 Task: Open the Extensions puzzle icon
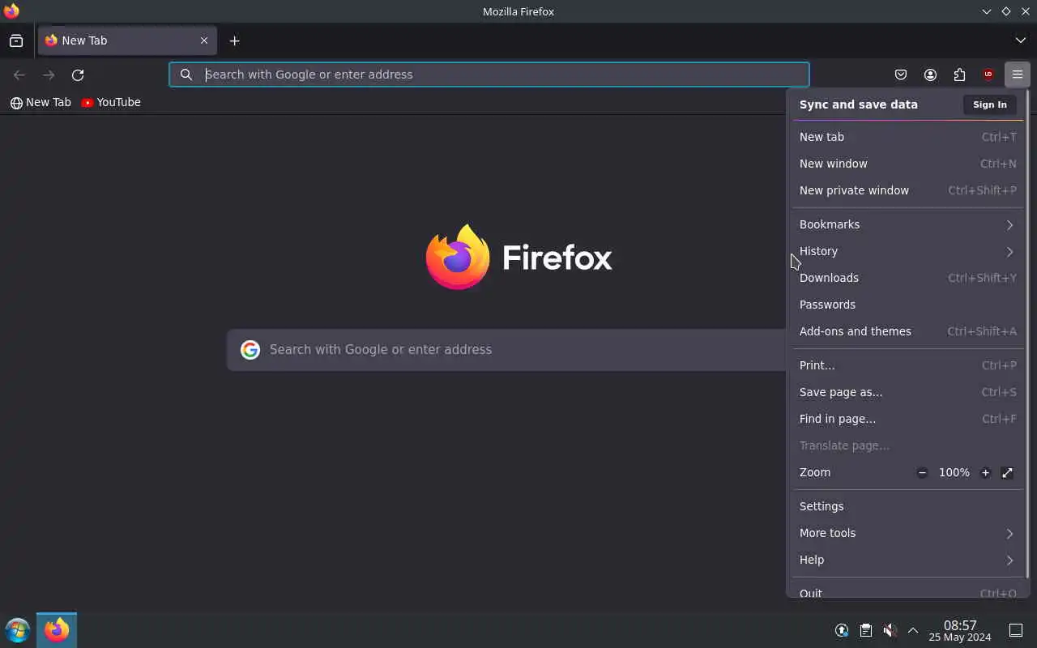(959, 75)
